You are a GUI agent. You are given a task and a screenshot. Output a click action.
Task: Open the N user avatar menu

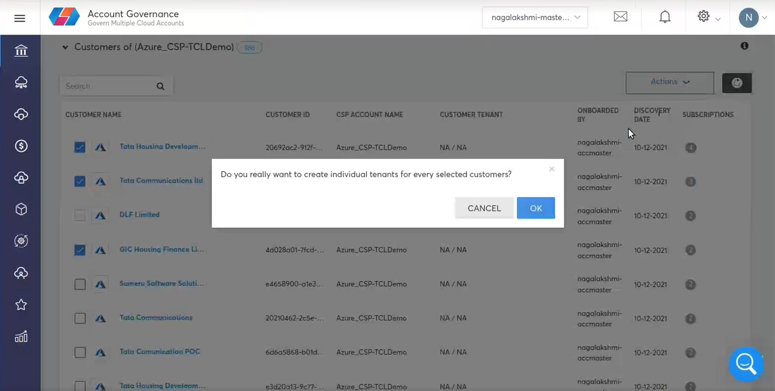[x=748, y=18]
